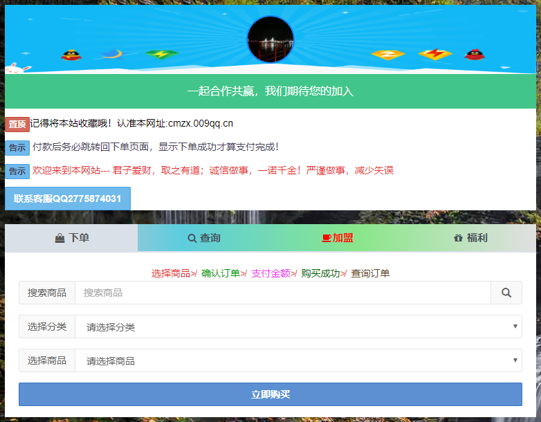Click the 联系客服QQ2775874031 button
The height and width of the screenshot is (422, 541).
pos(68,199)
